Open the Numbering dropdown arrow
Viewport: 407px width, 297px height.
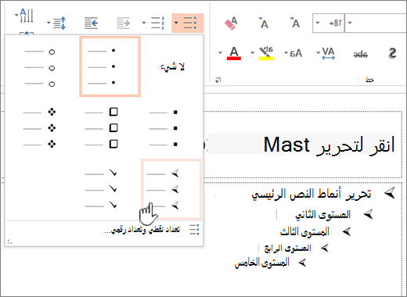pos(144,23)
